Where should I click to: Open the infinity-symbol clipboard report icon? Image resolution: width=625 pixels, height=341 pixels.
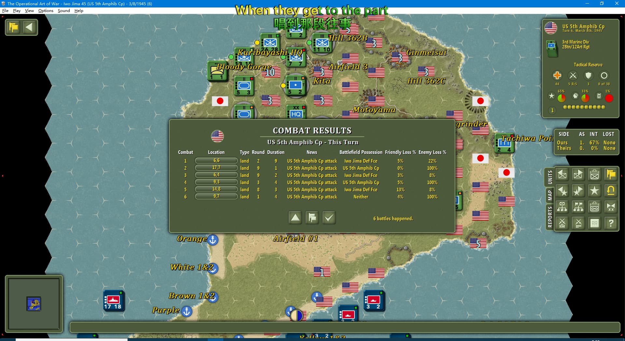(x=594, y=207)
